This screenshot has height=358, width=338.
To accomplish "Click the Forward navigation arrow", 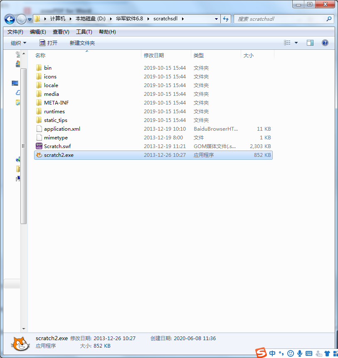I will [x=22, y=19].
